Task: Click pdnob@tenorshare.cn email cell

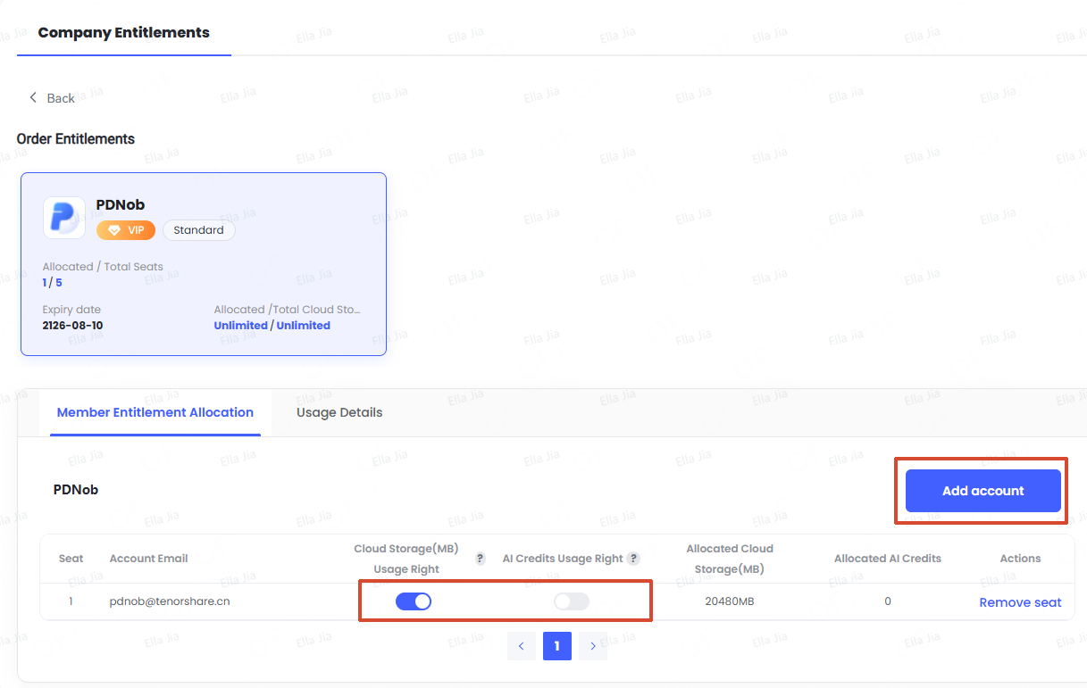Action: 170,601
